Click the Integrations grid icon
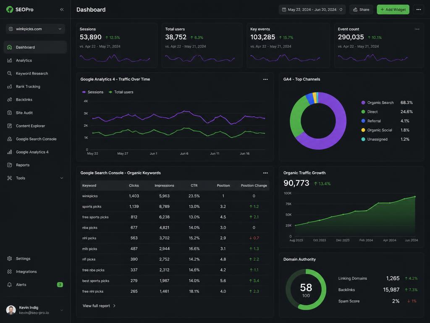This screenshot has height=323, width=430. [10, 272]
